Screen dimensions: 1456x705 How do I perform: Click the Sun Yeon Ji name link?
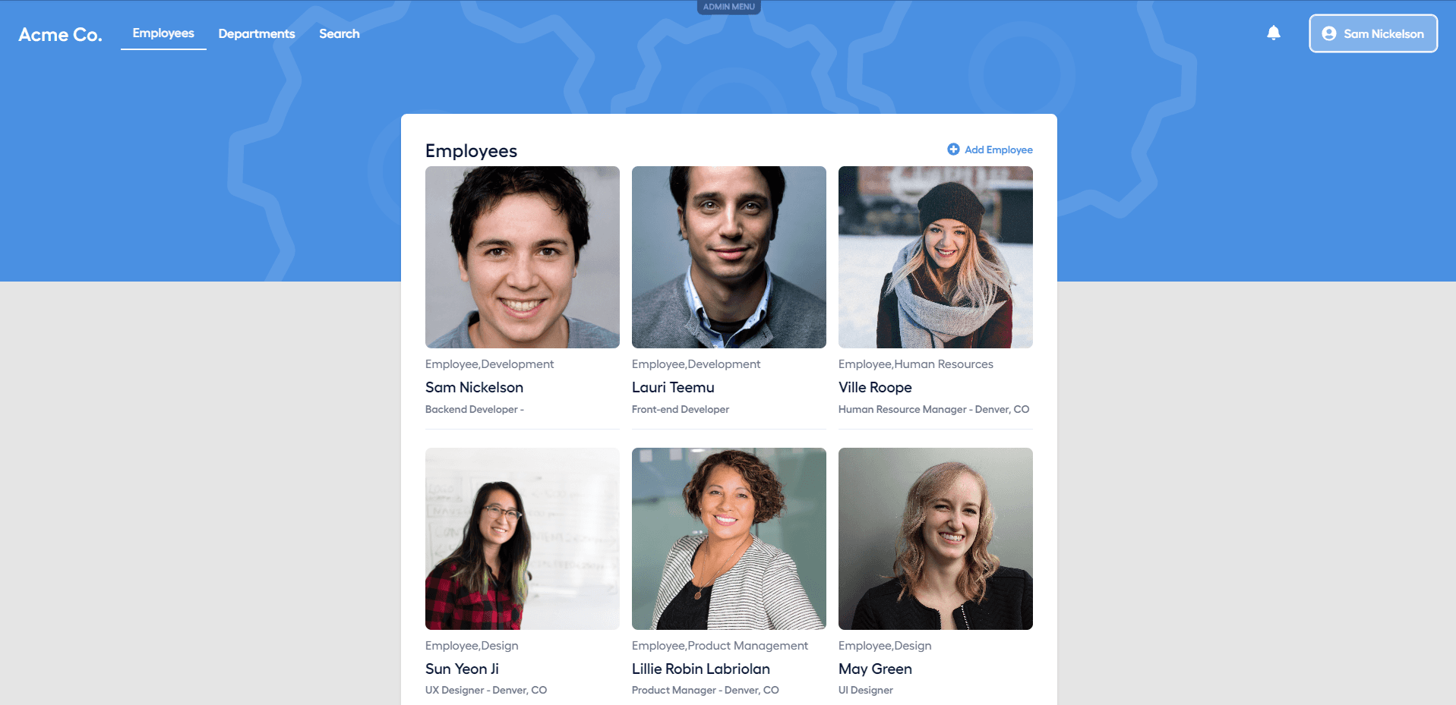tap(462, 669)
